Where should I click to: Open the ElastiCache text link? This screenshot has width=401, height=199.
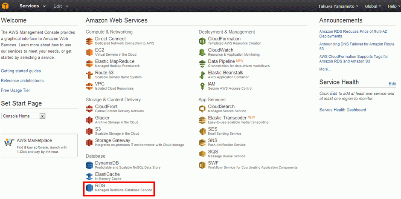click(x=108, y=174)
